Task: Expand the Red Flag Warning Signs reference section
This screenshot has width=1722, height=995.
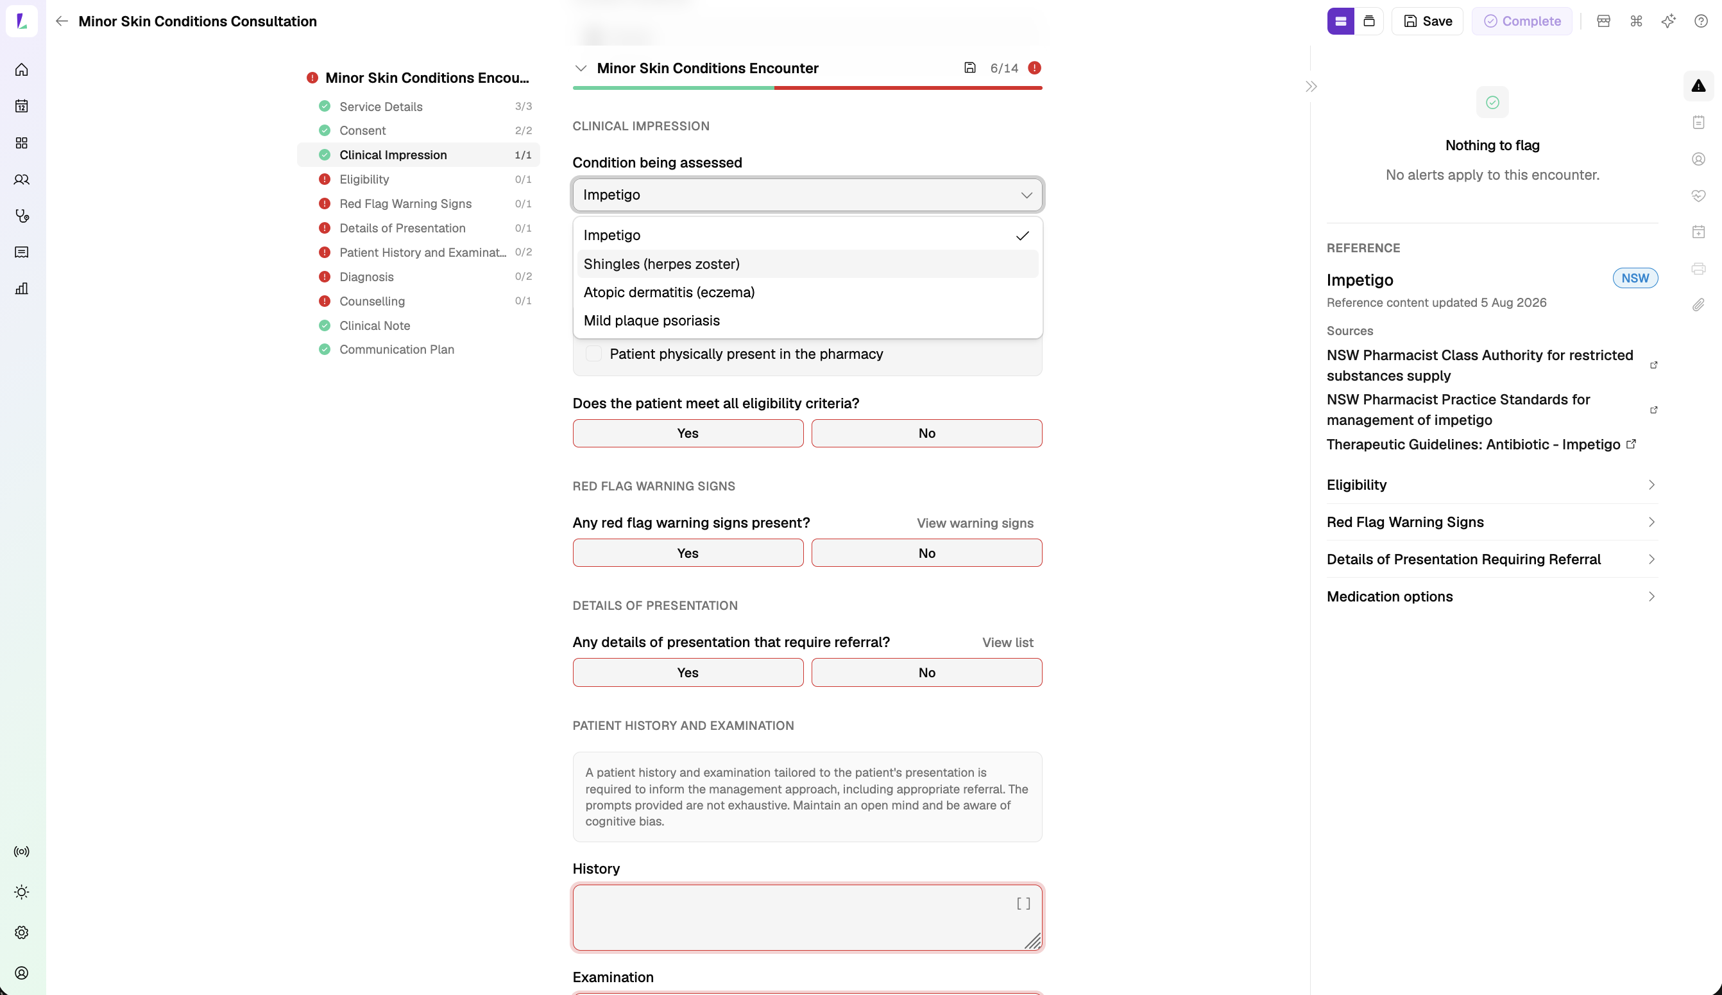Action: (1492, 522)
